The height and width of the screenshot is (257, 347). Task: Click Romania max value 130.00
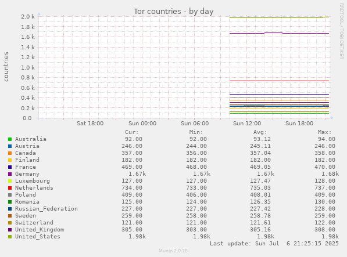[x=325, y=202]
